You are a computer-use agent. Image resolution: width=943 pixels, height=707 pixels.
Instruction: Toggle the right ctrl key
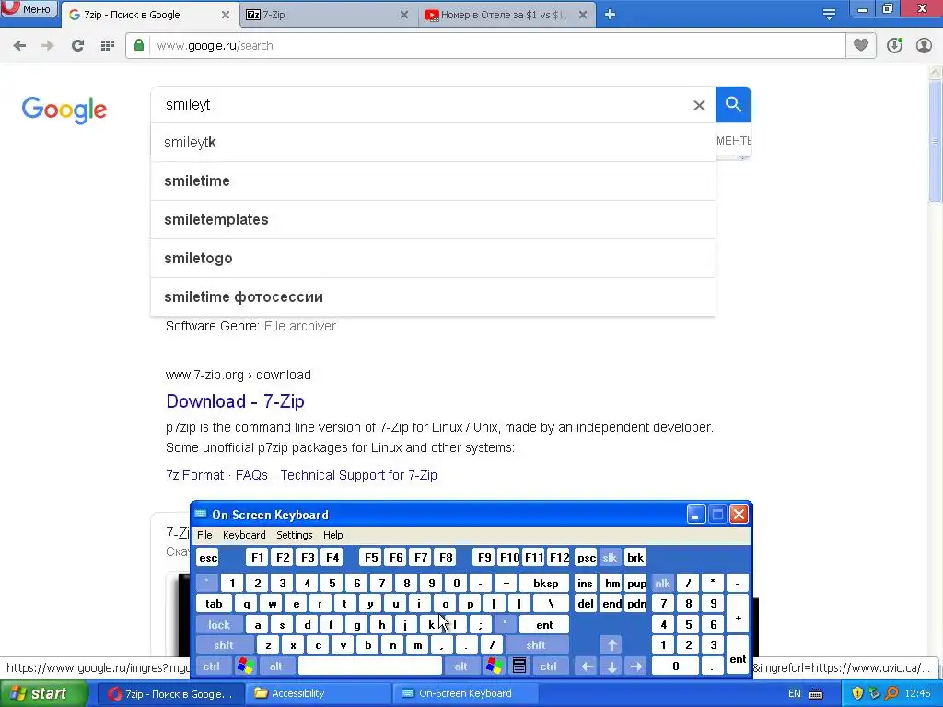(548, 666)
